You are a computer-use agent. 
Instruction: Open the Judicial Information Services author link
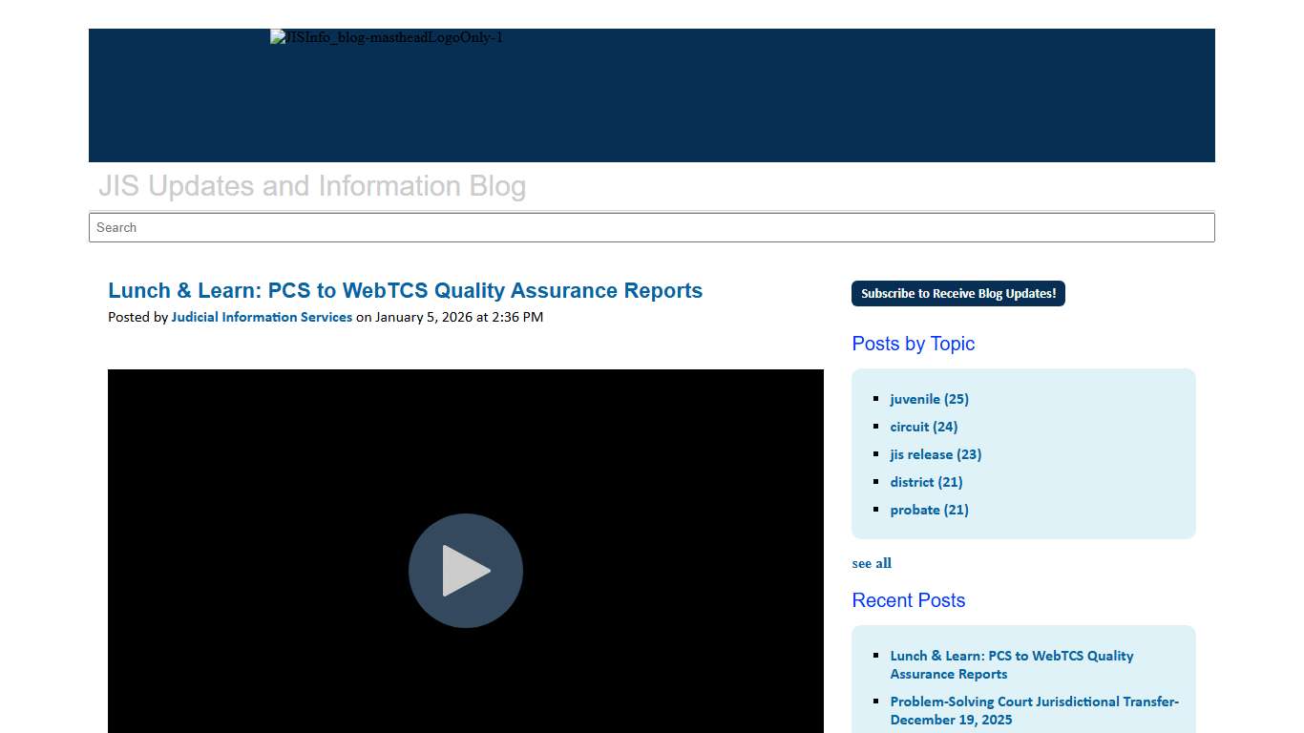click(x=262, y=317)
